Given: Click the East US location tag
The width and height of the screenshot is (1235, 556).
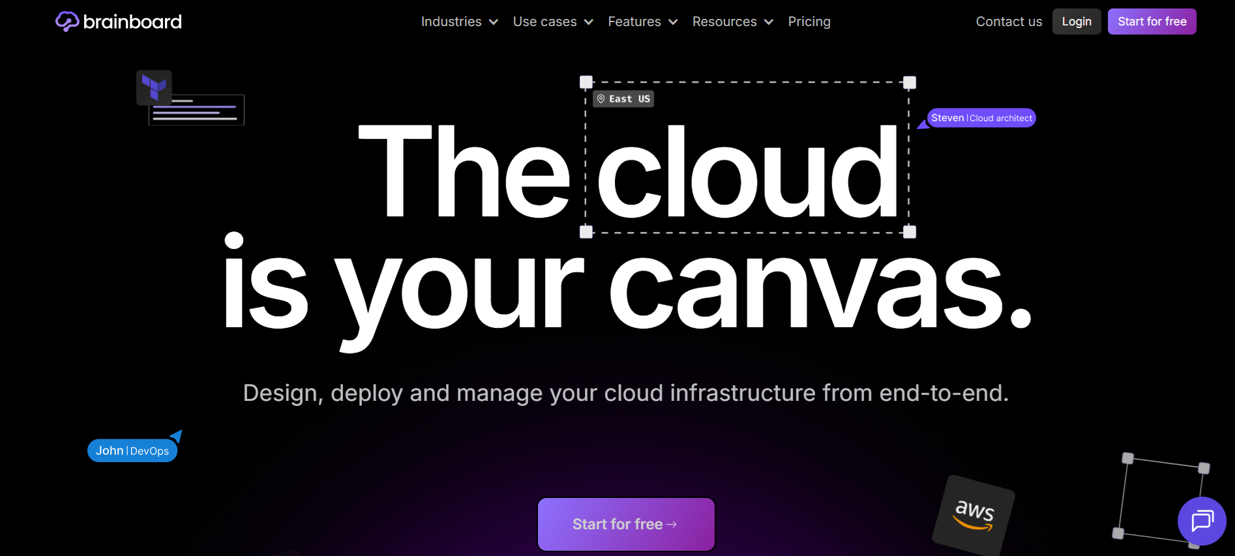Looking at the screenshot, I should click(x=623, y=99).
